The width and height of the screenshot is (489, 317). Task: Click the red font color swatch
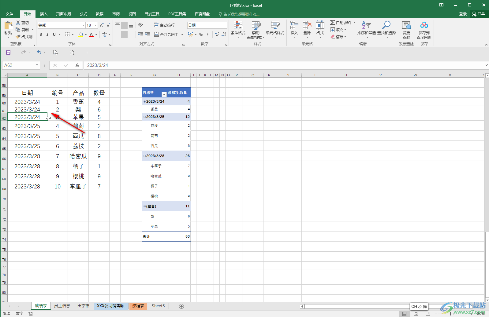pos(91,35)
